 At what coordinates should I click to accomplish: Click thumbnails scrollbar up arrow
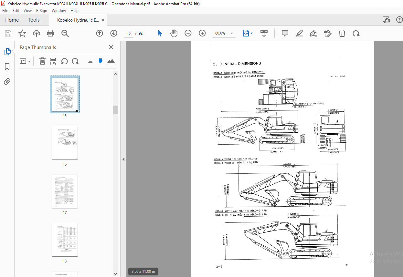[x=115, y=74]
